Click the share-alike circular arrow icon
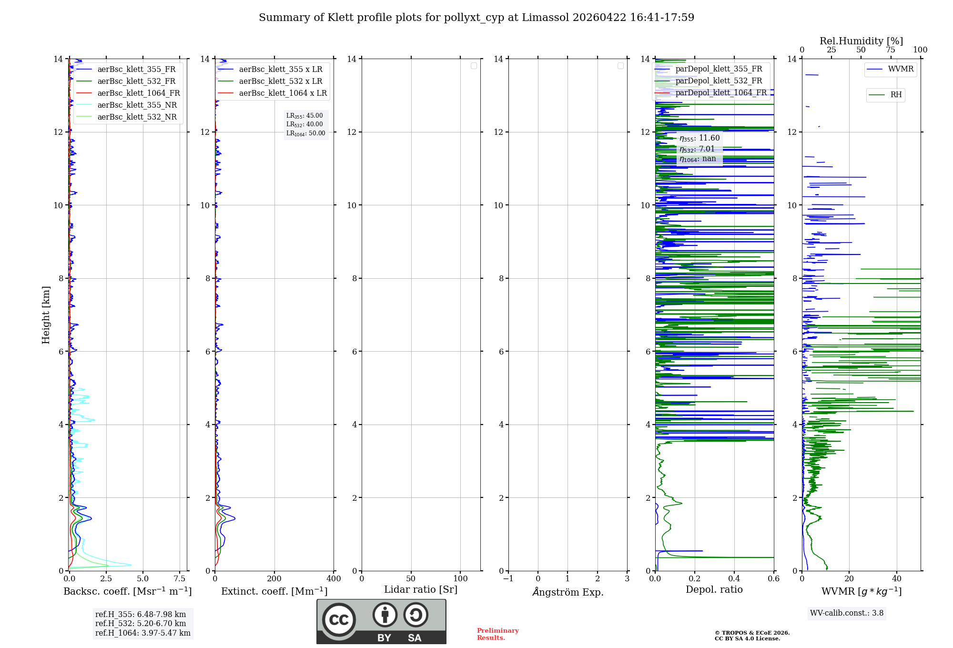Screen dimensions: 953x648 click(x=416, y=615)
